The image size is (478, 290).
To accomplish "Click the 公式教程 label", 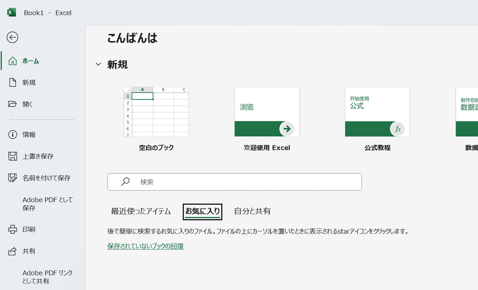I will 377,148.
